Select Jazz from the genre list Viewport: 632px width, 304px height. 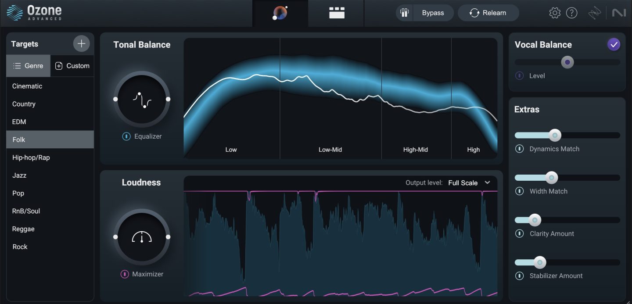click(x=19, y=175)
